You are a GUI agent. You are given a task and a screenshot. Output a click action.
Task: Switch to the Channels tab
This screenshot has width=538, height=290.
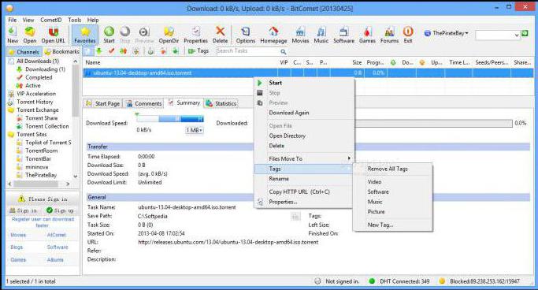click(24, 52)
